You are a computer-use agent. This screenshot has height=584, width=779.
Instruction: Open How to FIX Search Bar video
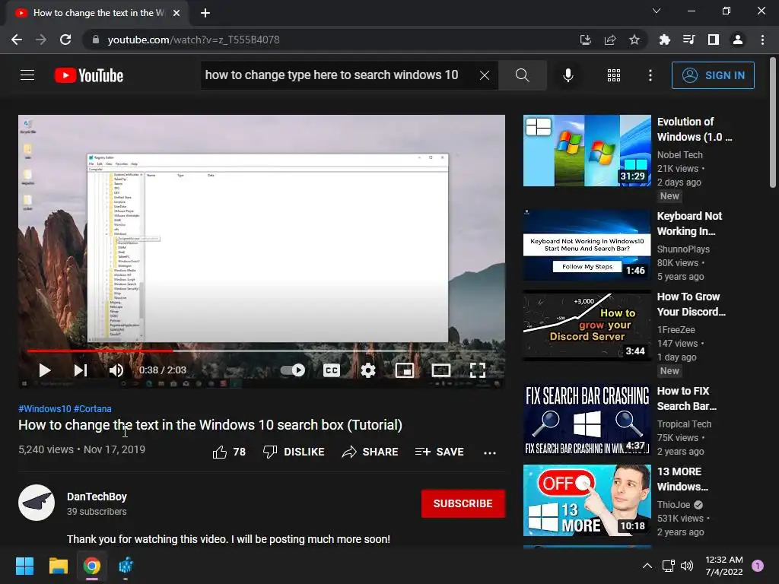click(587, 421)
